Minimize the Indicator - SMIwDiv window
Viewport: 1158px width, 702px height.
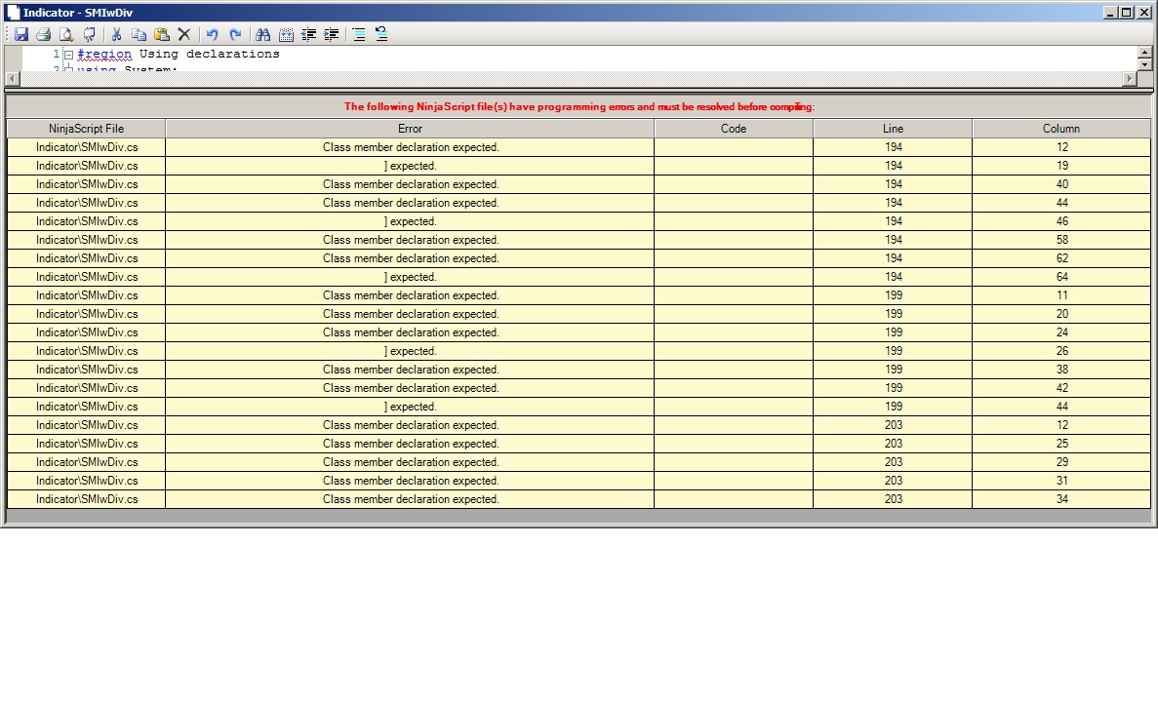point(1110,13)
